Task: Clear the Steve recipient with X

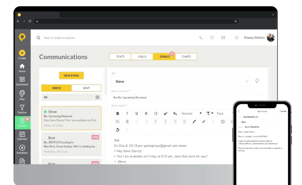Action: (x=247, y=81)
